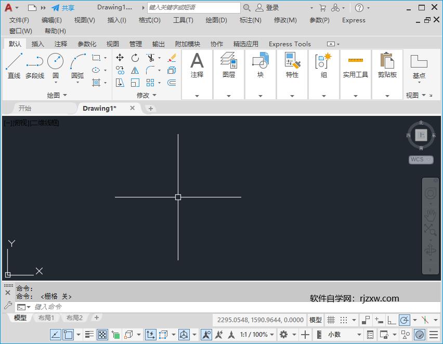Click the keyword search box in title bar

[193, 8]
